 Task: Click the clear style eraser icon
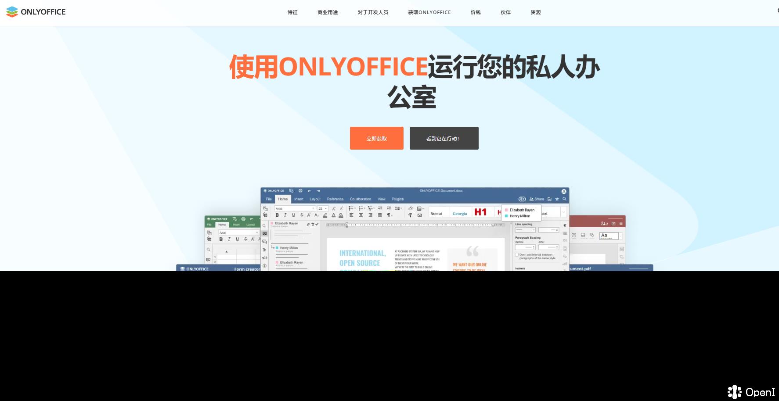click(411, 208)
